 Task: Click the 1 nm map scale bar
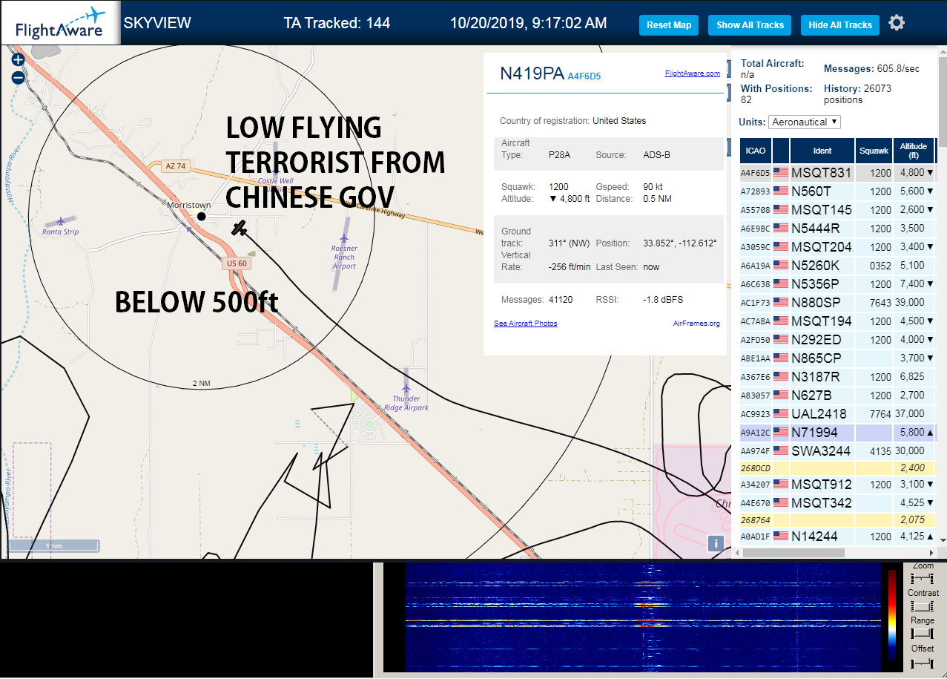53,546
